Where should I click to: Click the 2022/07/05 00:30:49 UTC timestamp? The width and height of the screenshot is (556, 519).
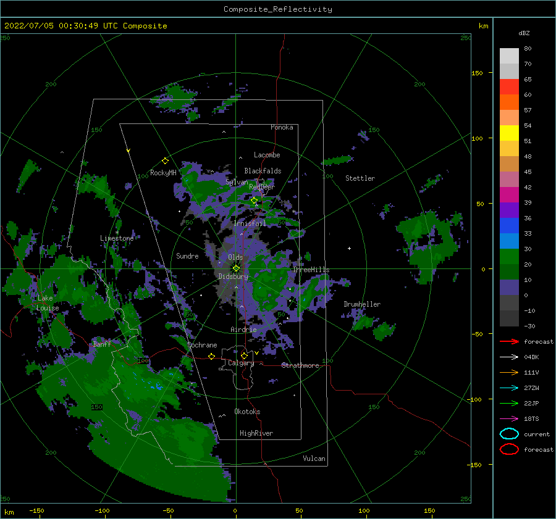tap(85, 26)
